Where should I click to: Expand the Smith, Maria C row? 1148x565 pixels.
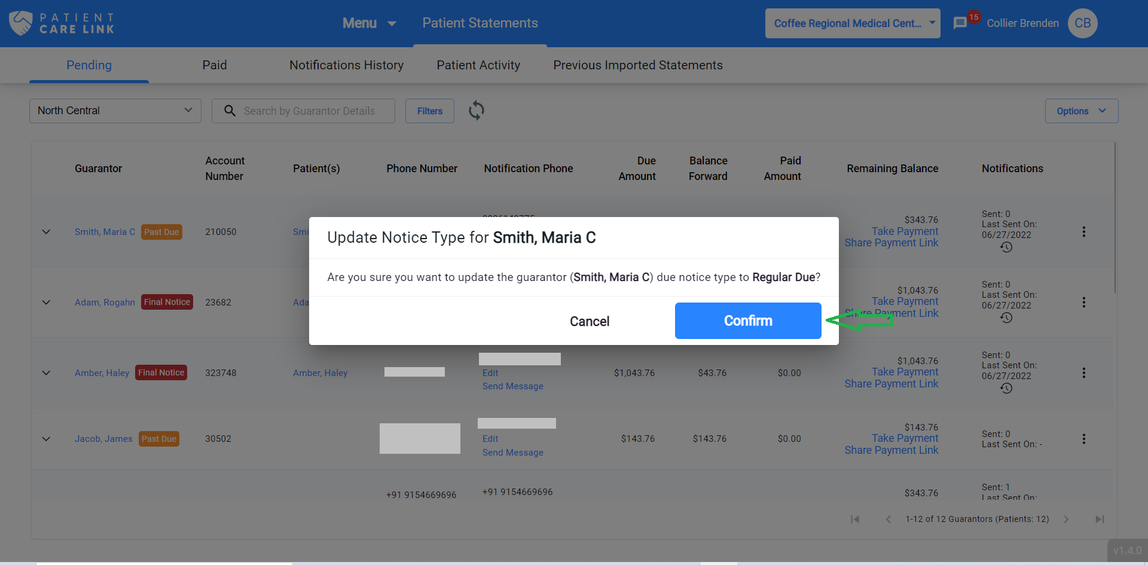click(46, 232)
